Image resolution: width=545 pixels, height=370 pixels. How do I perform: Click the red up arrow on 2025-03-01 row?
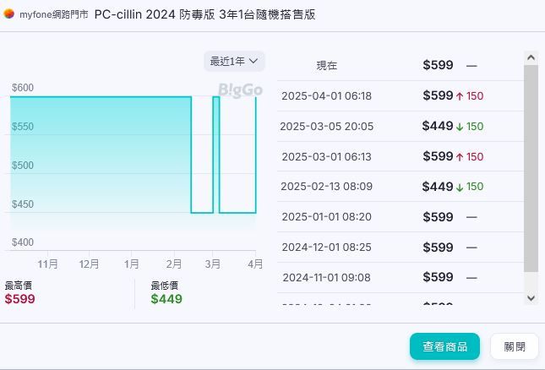(x=460, y=157)
